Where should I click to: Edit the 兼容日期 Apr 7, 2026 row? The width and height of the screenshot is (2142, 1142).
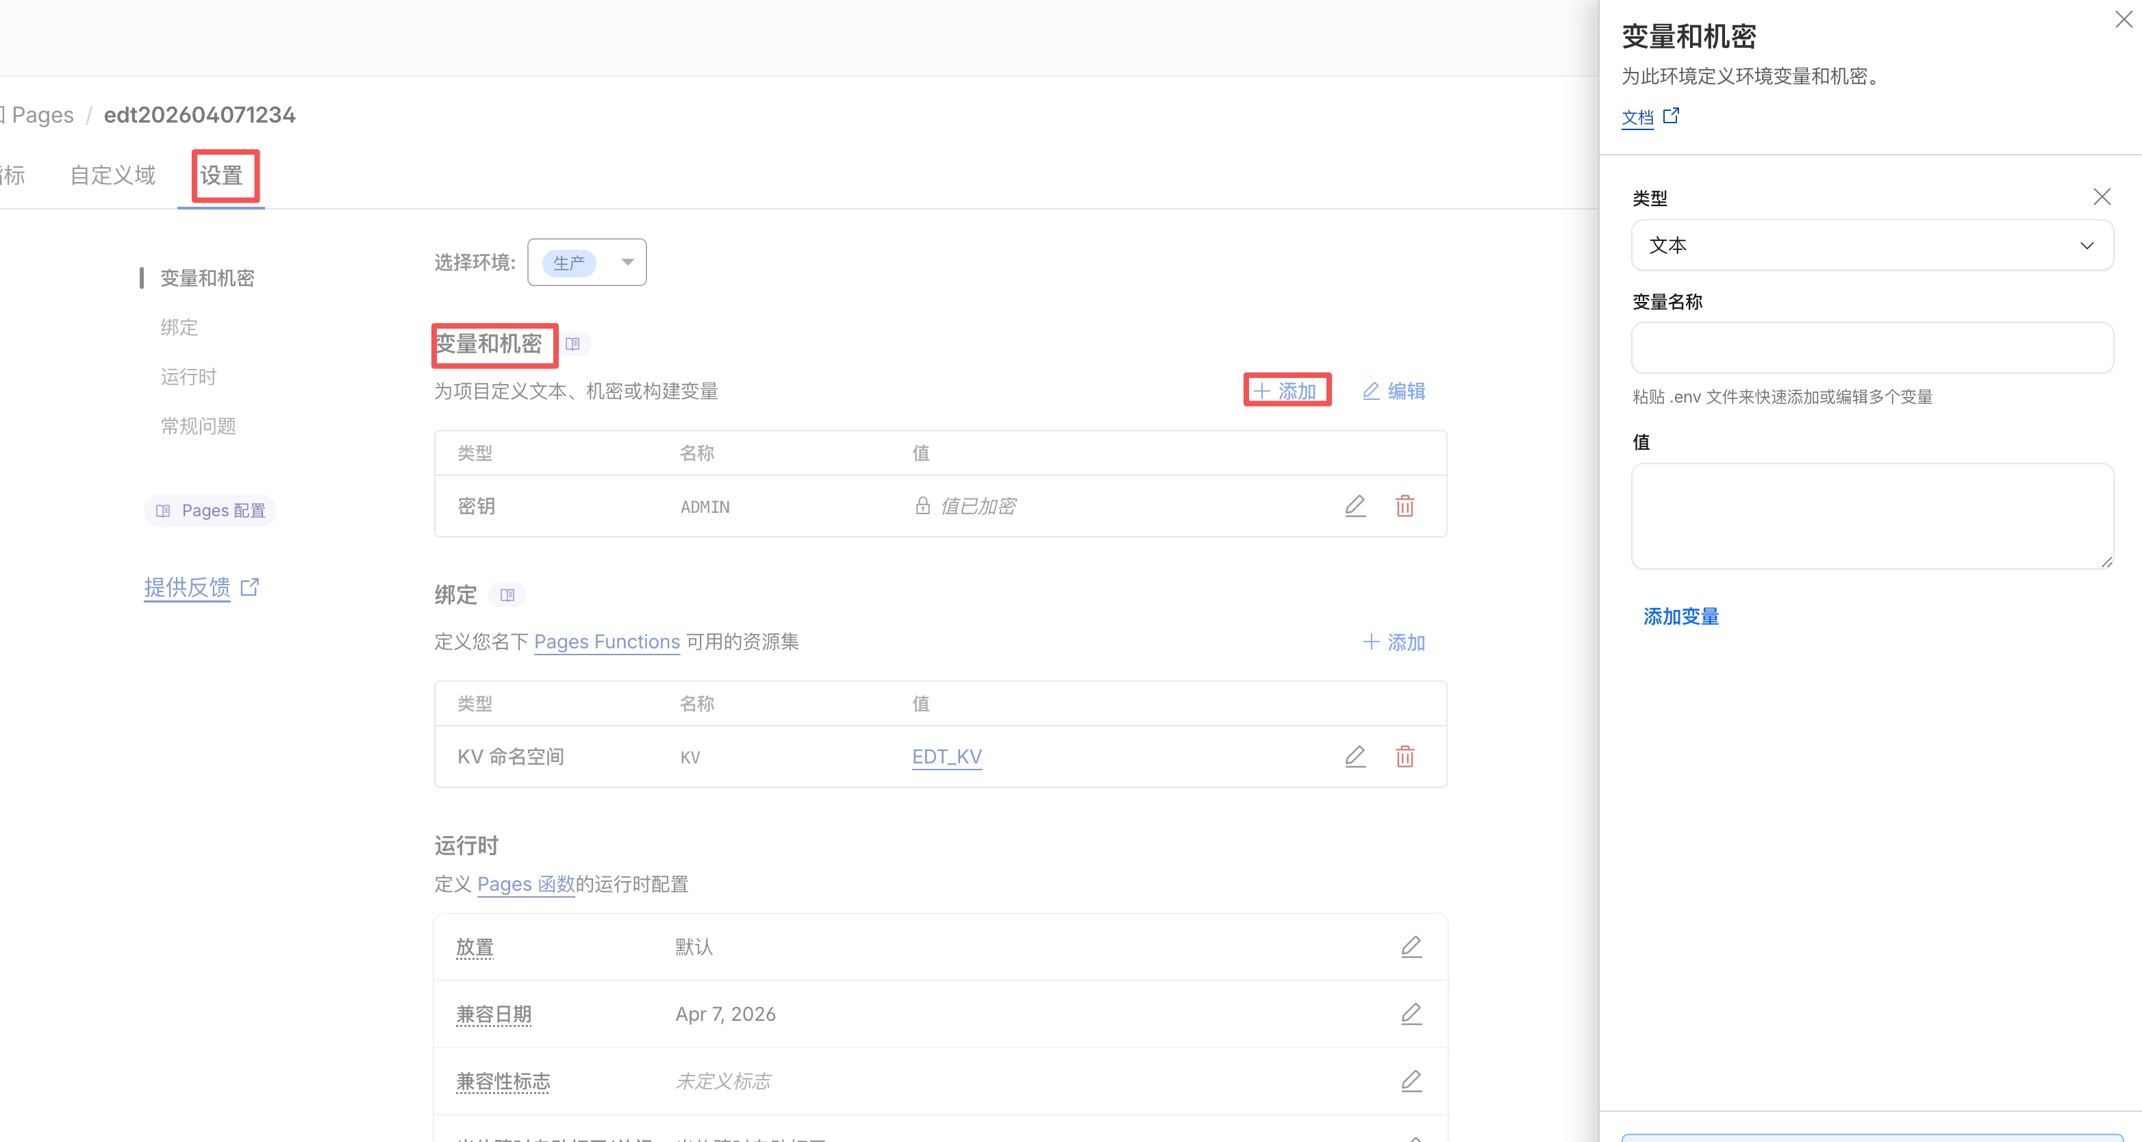tap(1411, 1014)
